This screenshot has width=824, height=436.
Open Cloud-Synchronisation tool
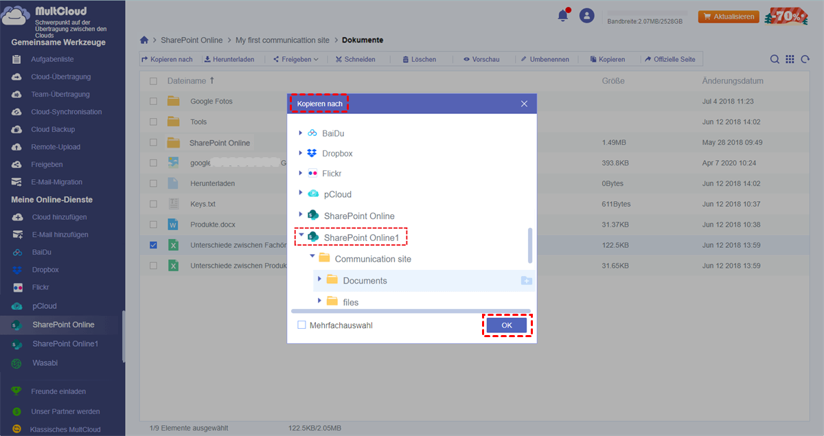[x=66, y=112]
